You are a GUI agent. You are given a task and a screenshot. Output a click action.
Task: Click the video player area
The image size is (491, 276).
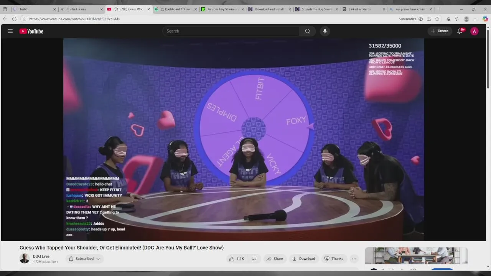pyautogui.click(x=244, y=140)
